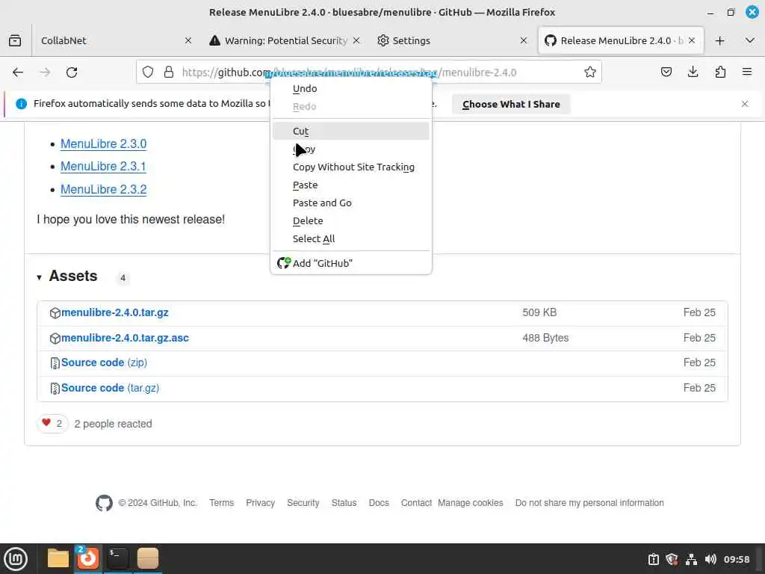Click the site security padlock icon

click(x=169, y=72)
